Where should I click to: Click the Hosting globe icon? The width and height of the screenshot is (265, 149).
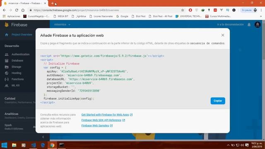click(7, 73)
